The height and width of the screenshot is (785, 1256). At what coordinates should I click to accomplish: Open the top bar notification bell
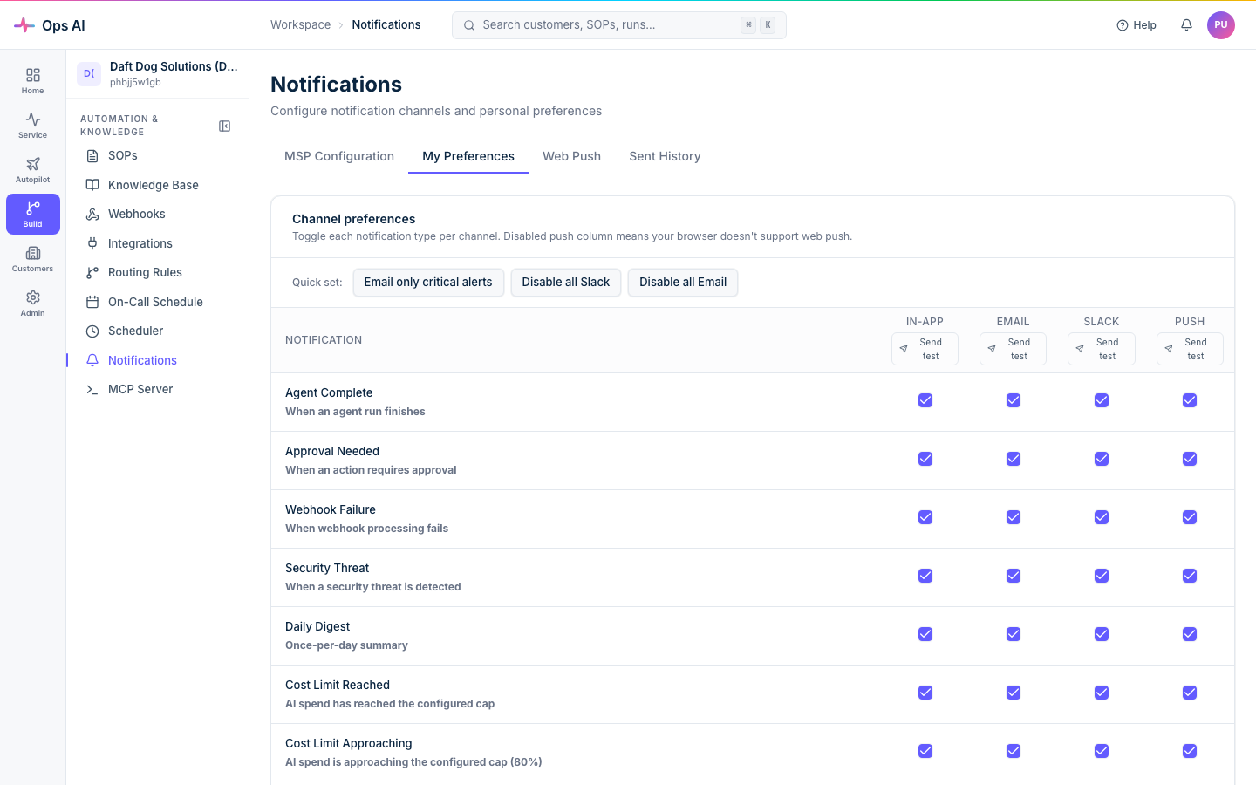[x=1186, y=25]
